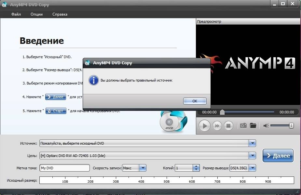Click the Далее button in introduction step 4
The image size is (301, 195).
pyautogui.click(x=56, y=97)
